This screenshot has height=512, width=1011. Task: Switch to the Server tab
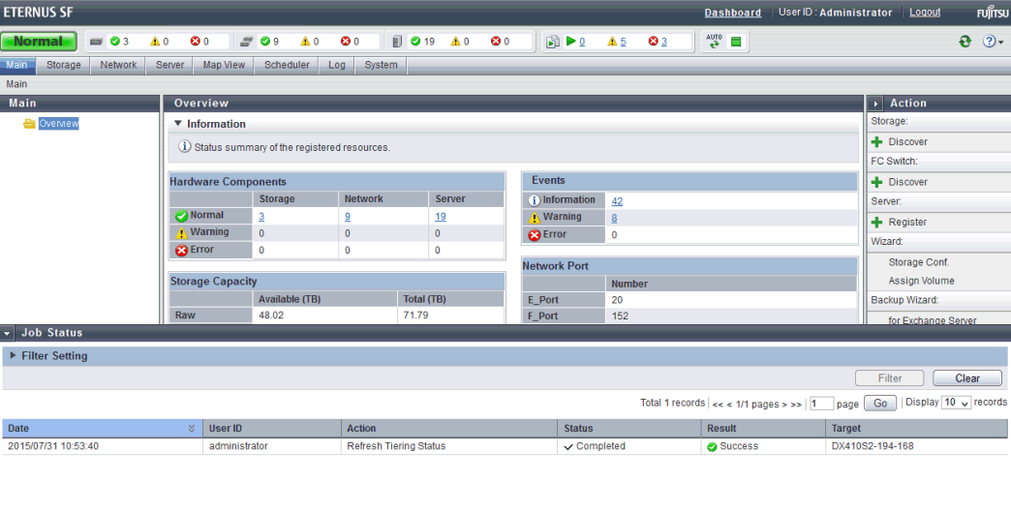coord(169,65)
